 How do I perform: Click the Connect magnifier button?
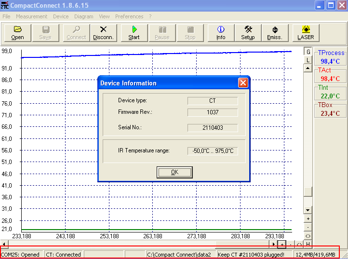76,33
